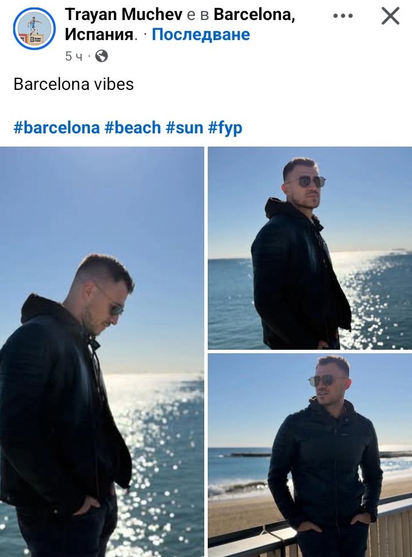The width and height of the screenshot is (412, 557).
Task: Open the large photo of man looking down
Action: pos(102,351)
